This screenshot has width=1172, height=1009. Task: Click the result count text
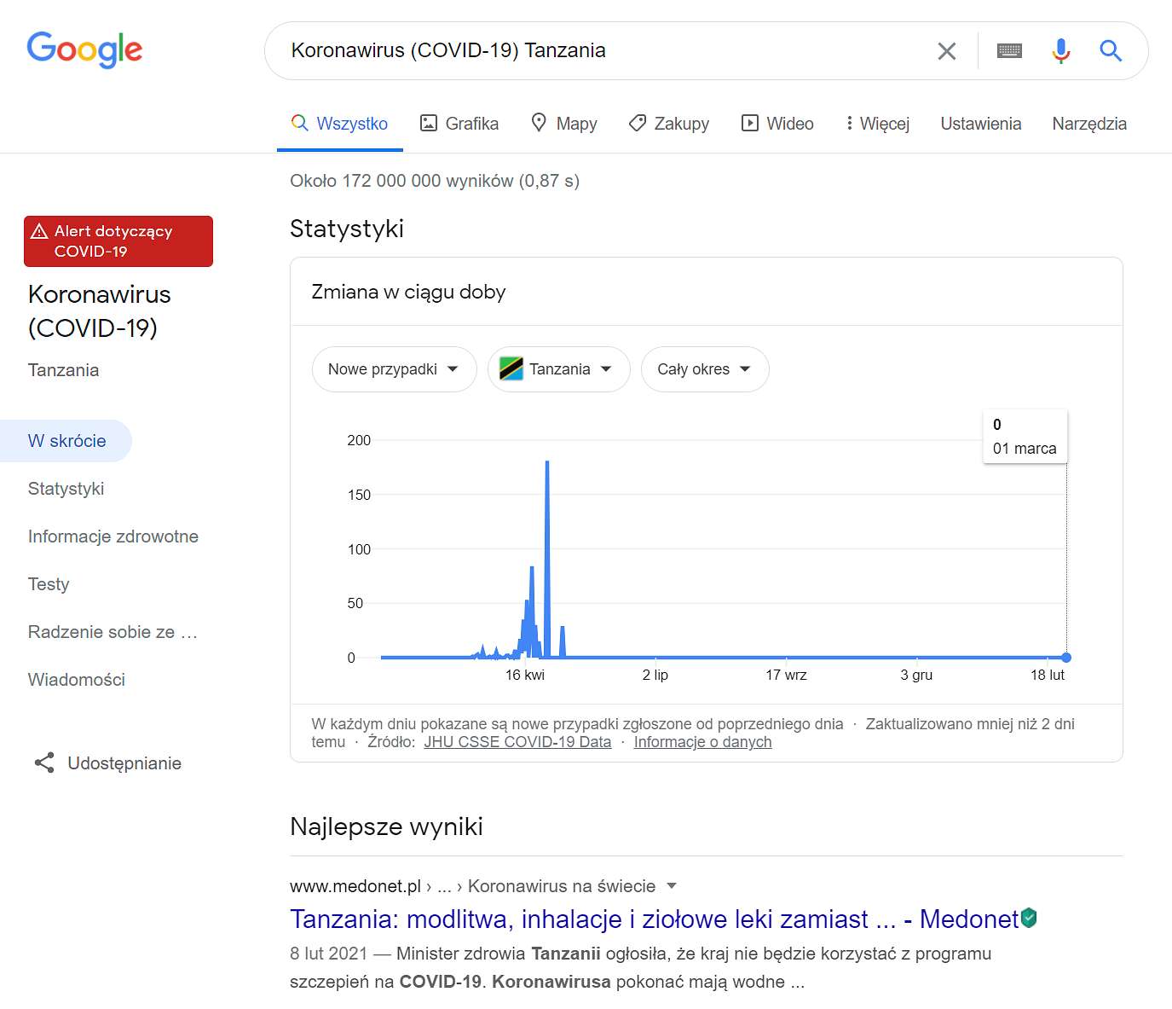point(435,181)
